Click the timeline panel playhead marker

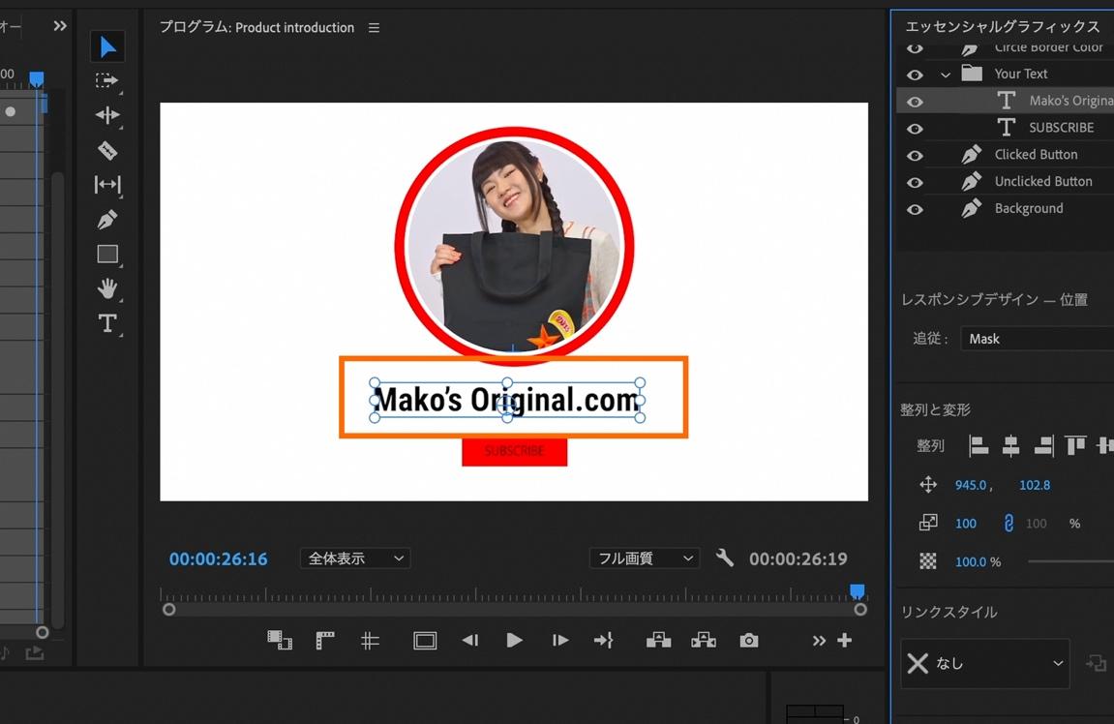(36, 78)
